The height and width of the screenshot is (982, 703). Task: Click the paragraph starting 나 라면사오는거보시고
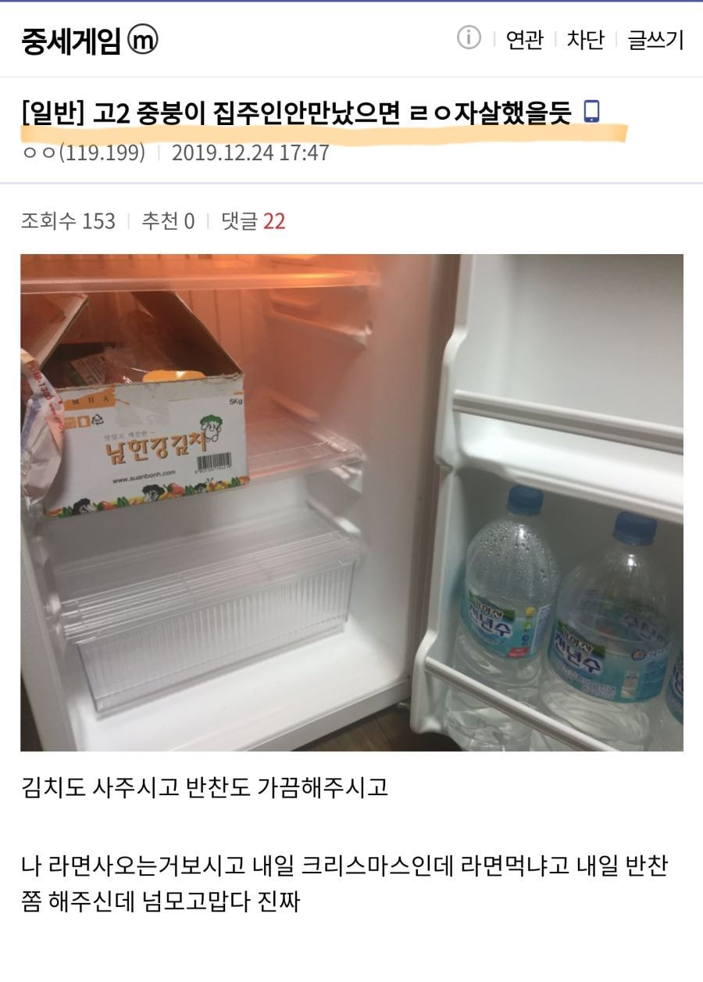(344, 883)
